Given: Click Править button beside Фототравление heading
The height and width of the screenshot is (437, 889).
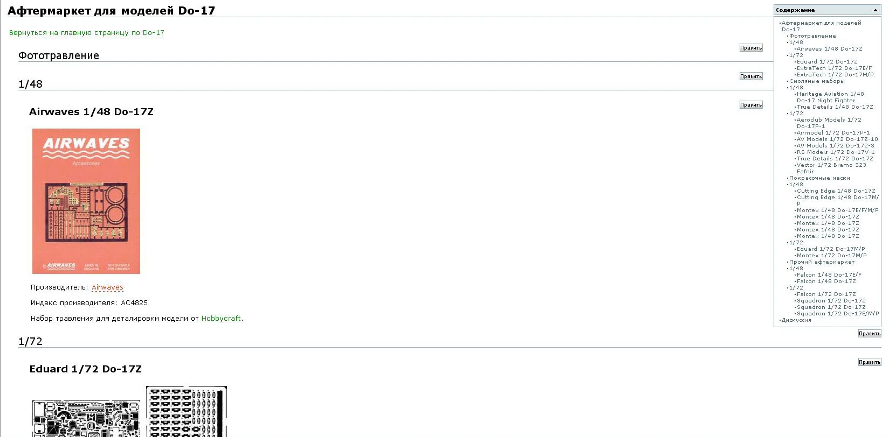Looking at the screenshot, I should pos(751,48).
